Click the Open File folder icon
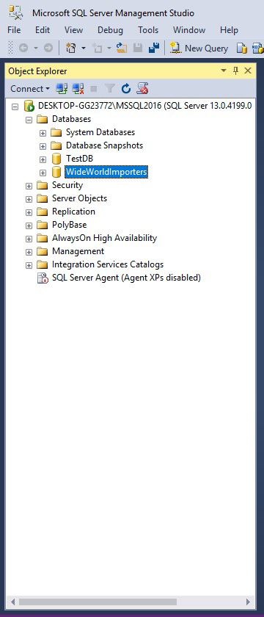This screenshot has height=617, width=264. [x=122, y=48]
